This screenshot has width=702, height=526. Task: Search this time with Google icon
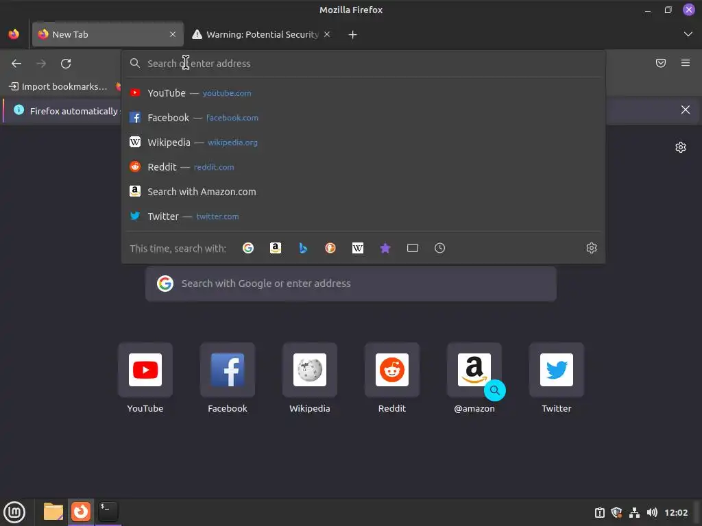pyautogui.click(x=248, y=248)
